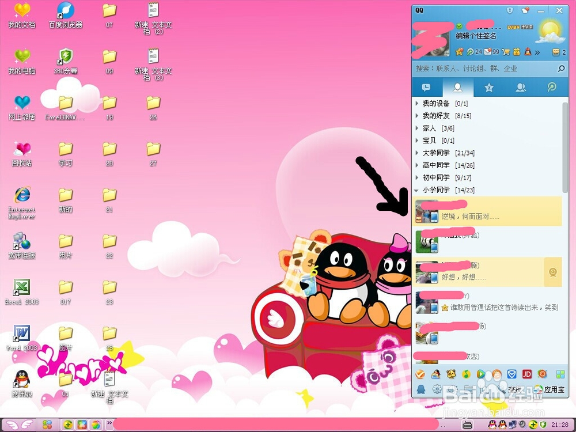Viewport: 576px width, 432px height.
Task: Open the JD shopping icon
Action: pos(527,374)
